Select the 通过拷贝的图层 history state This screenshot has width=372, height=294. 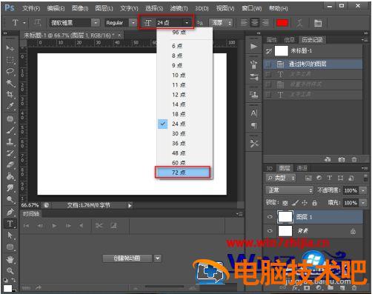(313, 64)
